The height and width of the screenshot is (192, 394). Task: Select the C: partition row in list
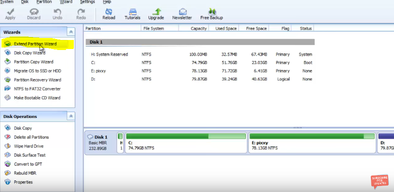click(x=200, y=62)
